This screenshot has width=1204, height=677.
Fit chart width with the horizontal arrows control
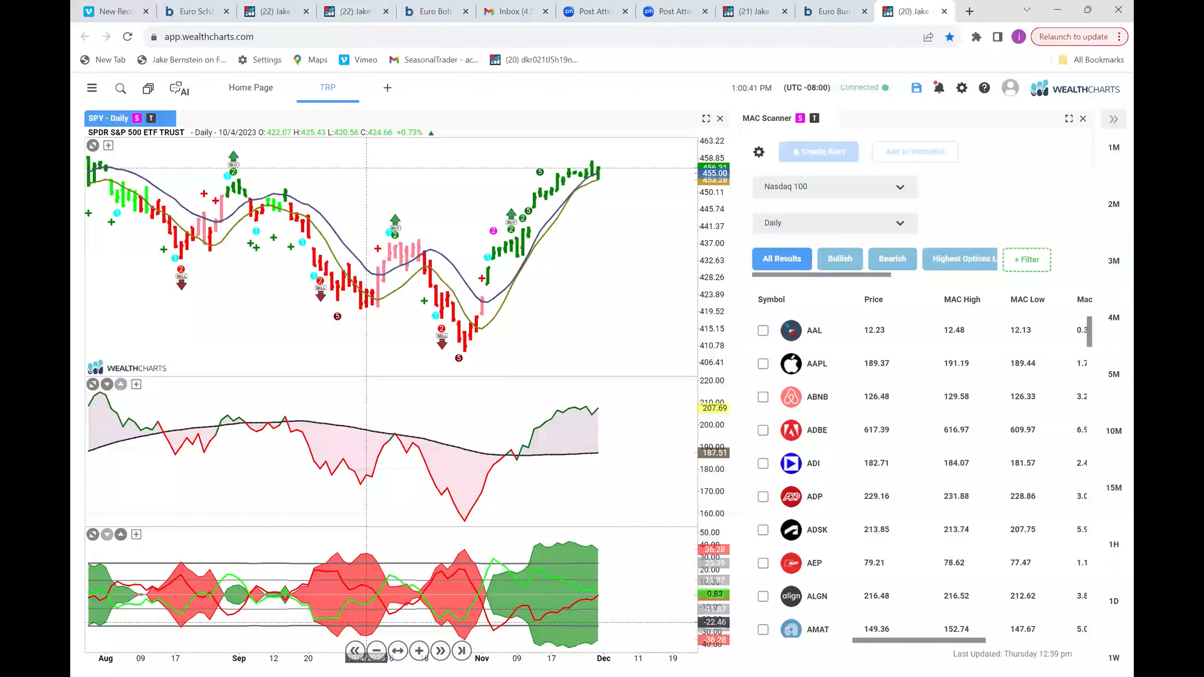pyautogui.click(x=398, y=651)
